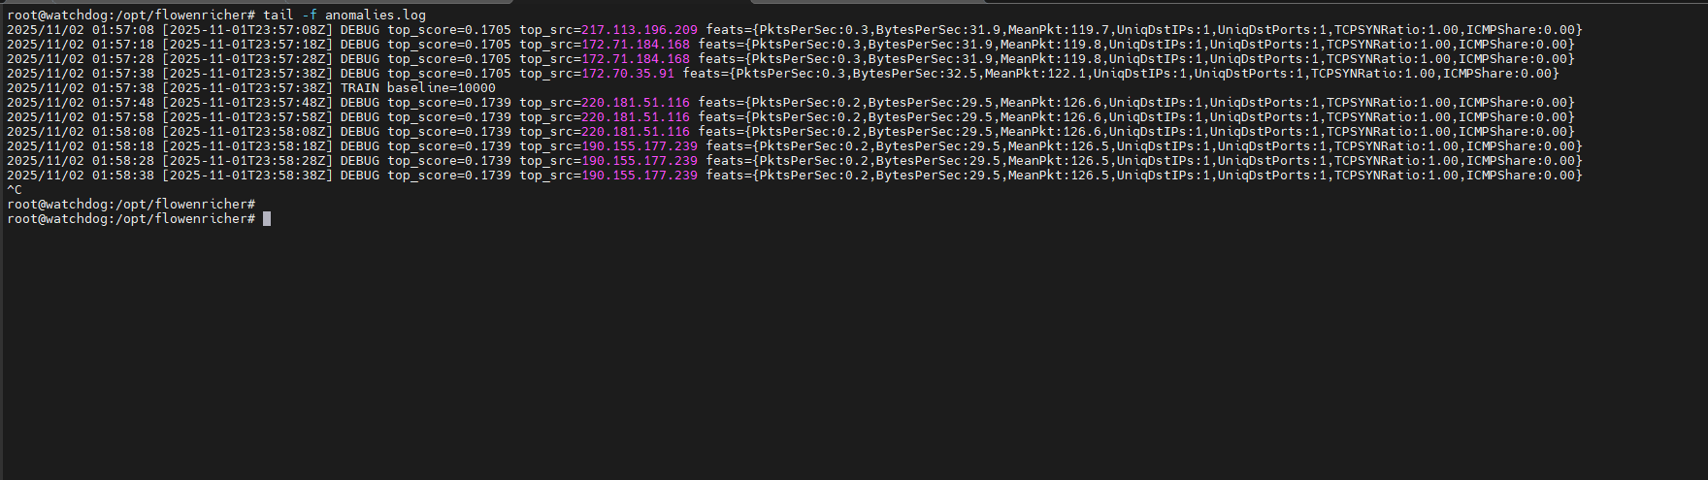1708x480 pixels.
Task: Click the ^C interrupt marker
Action: pyautogui.click(x=15, y=190)
